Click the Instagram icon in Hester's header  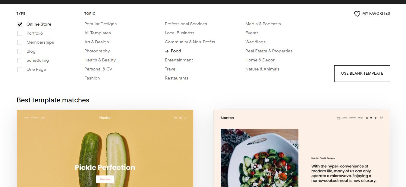(180, 117)
